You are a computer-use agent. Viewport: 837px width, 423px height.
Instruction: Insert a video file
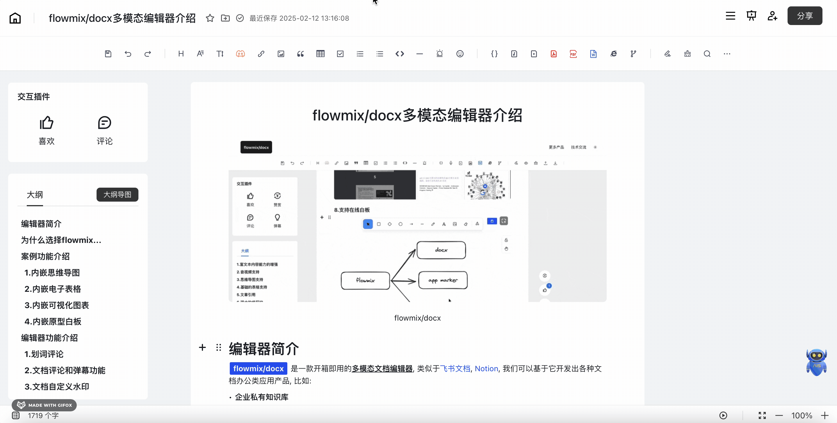[534, 54]
